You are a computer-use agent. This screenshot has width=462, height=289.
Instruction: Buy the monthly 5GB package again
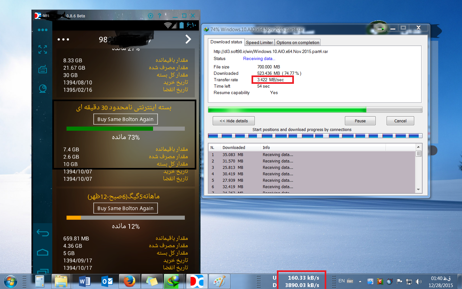pos(125,208)
